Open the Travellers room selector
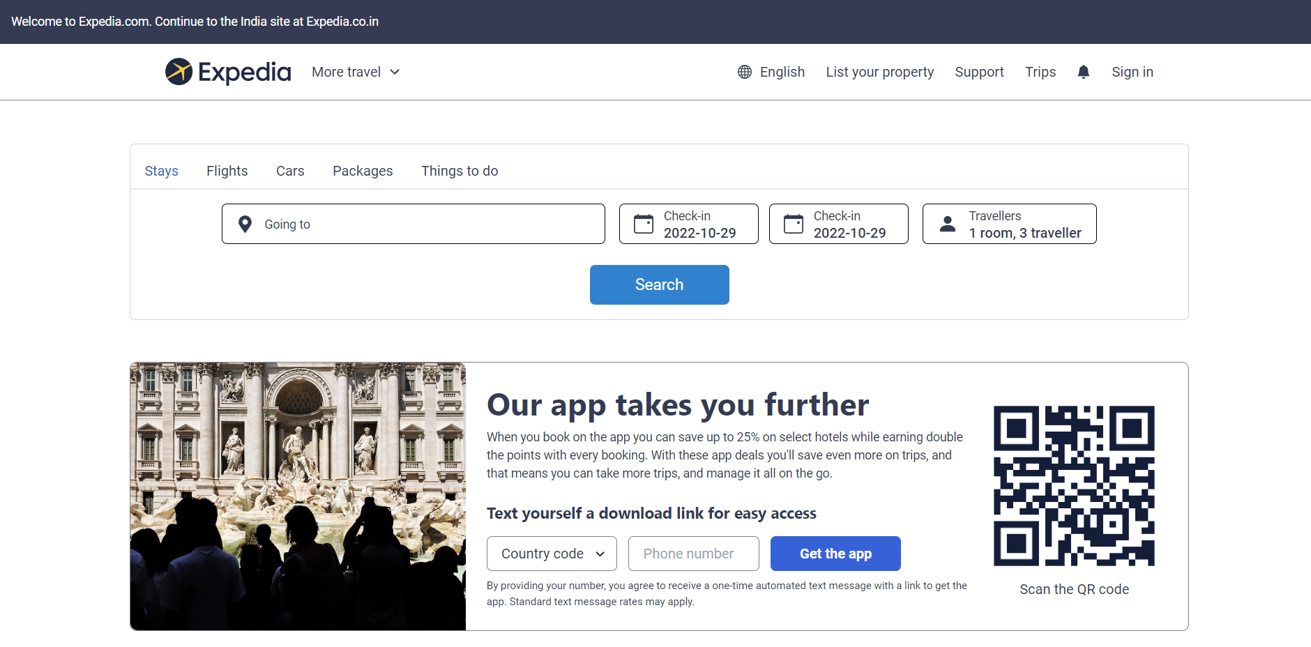The height and width of the screenshot is (647, 1311). (x=1009, y=224)
